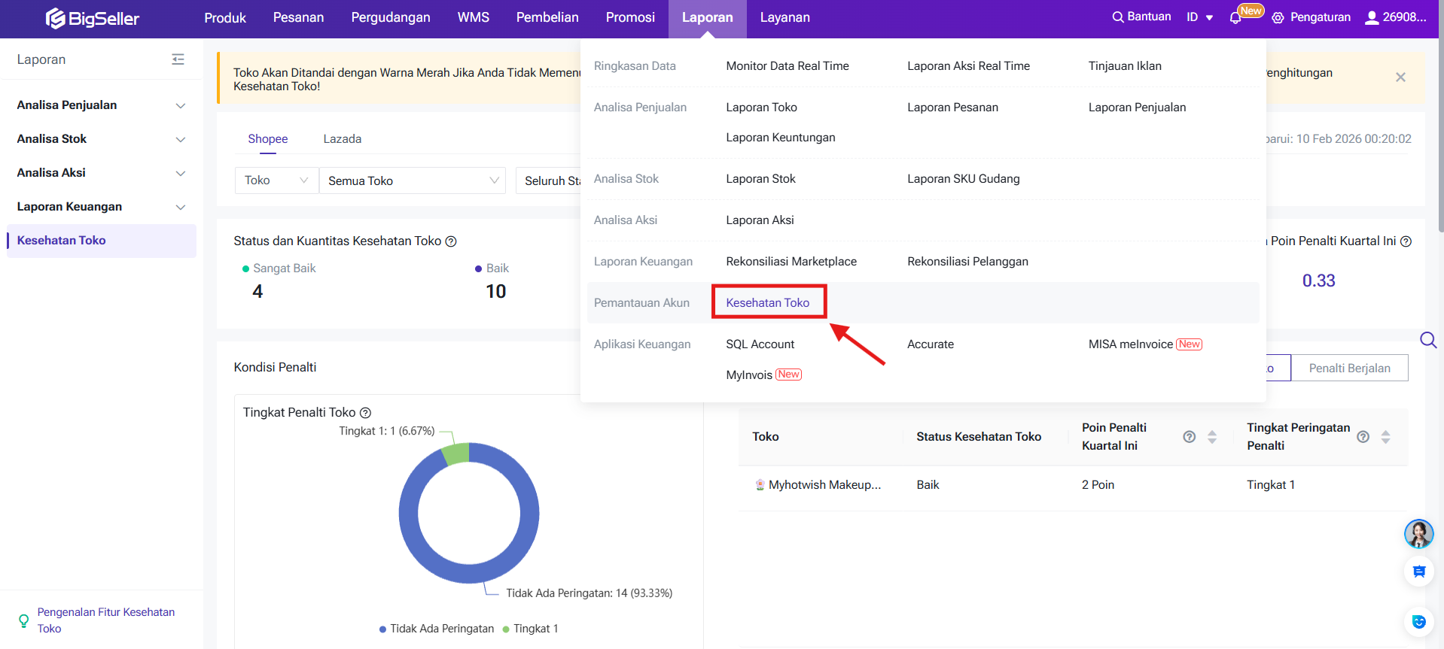Collapse the Laporan sidebar menu icon
This screenshot has width=1444, height=649.
pos(178,59)
